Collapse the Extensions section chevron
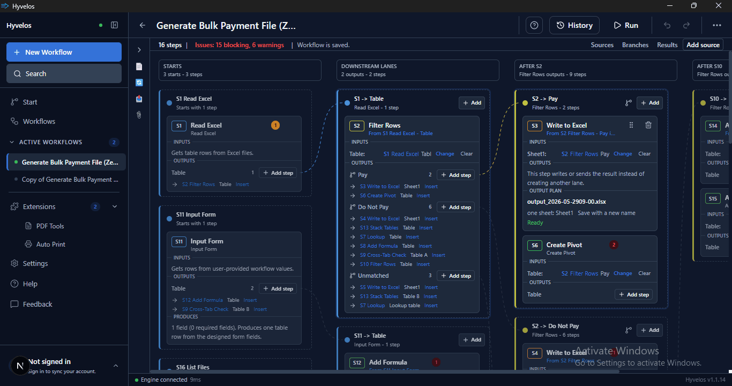732x386 pixels. 115,206
